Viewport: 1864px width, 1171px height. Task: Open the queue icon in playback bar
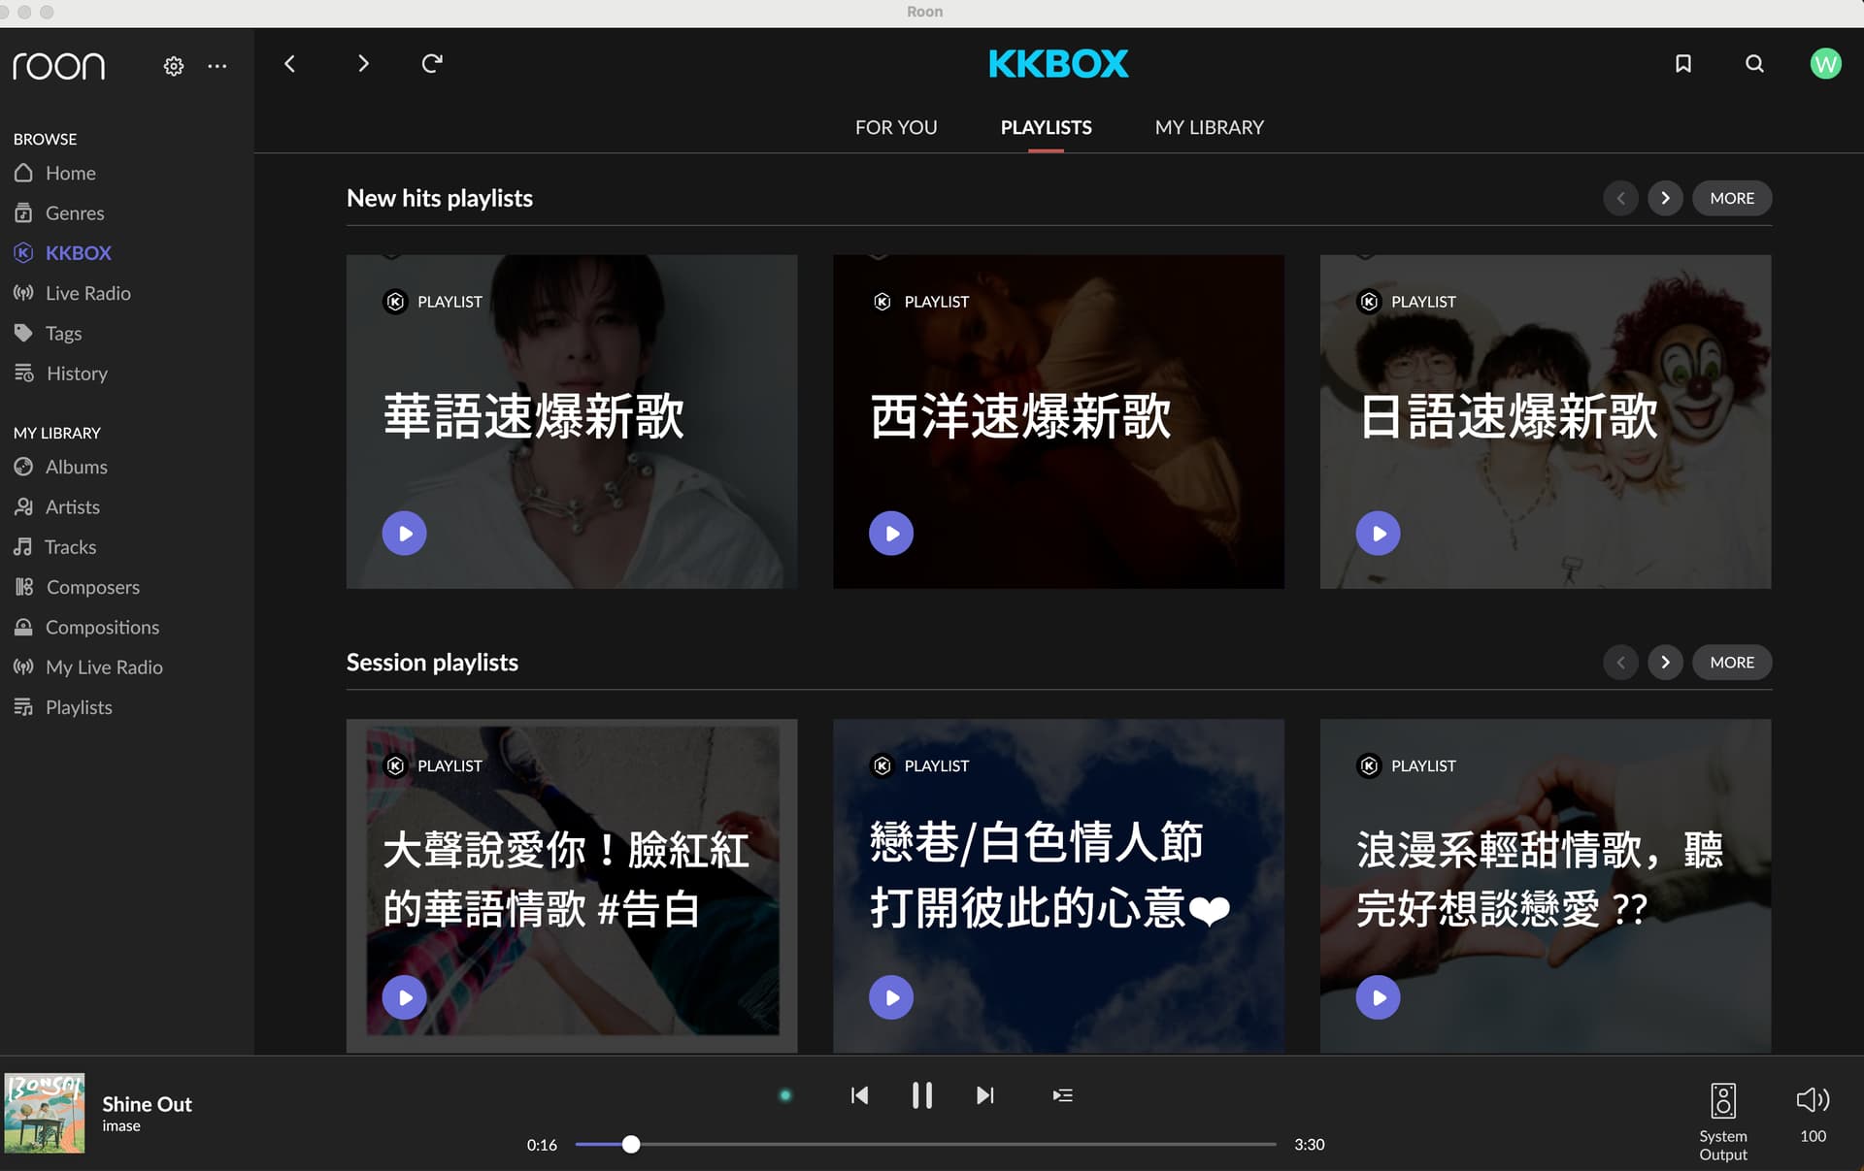[1062, 1095]
